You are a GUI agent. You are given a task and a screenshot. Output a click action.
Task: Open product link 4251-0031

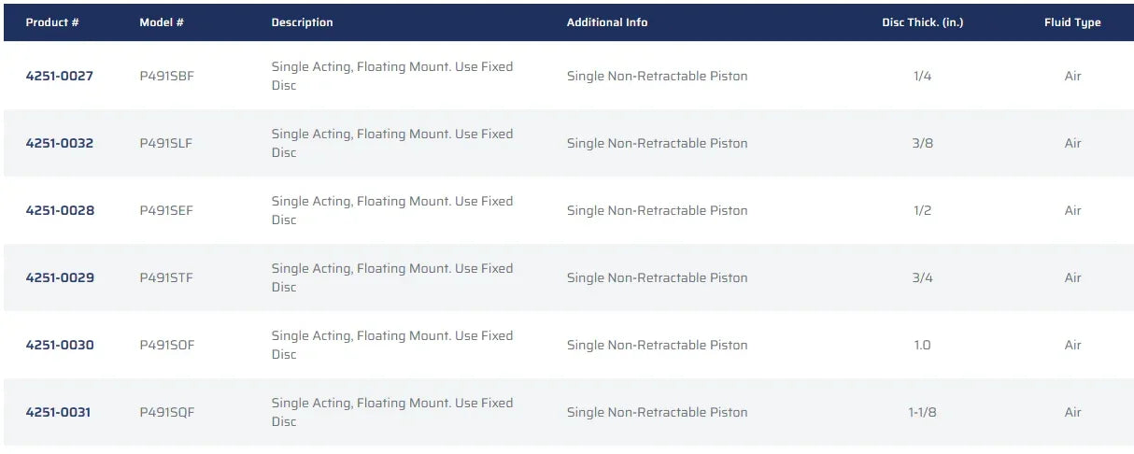point(58,412)
